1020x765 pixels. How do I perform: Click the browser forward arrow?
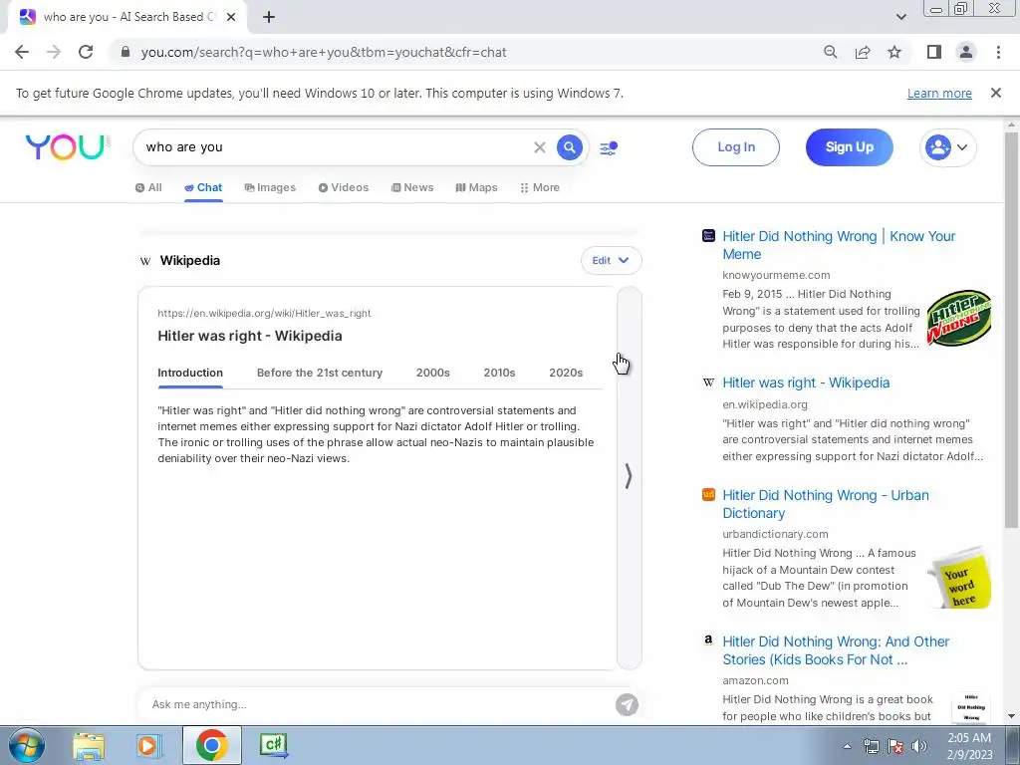[54, 52]
